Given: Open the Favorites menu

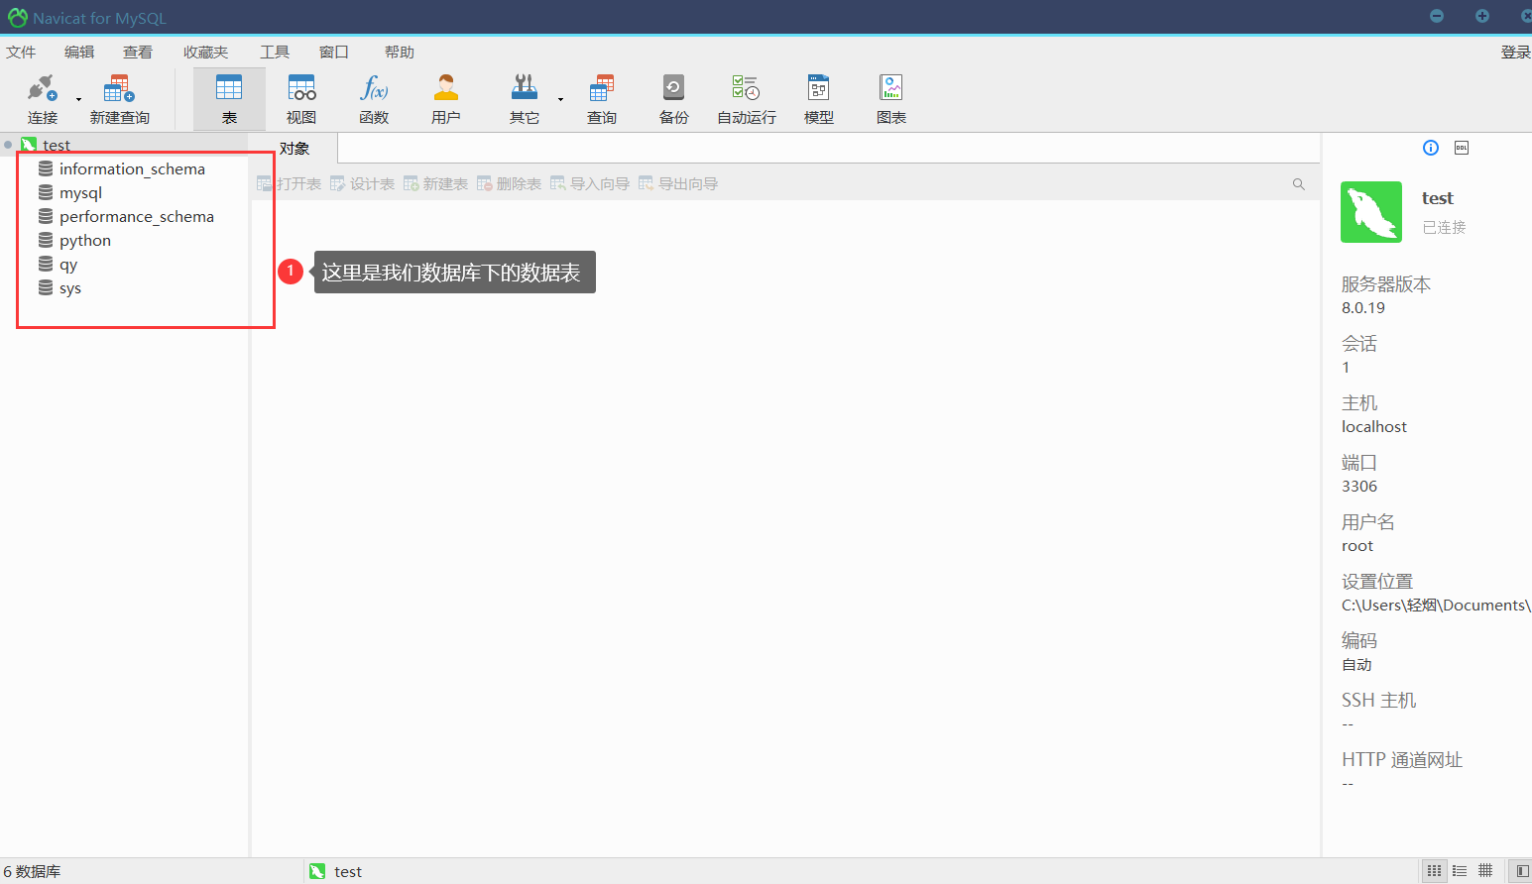Looking at the screenshot, I should [x=205, y=53].
